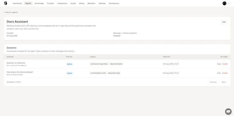Click the SESSION column header

(10, 57)
